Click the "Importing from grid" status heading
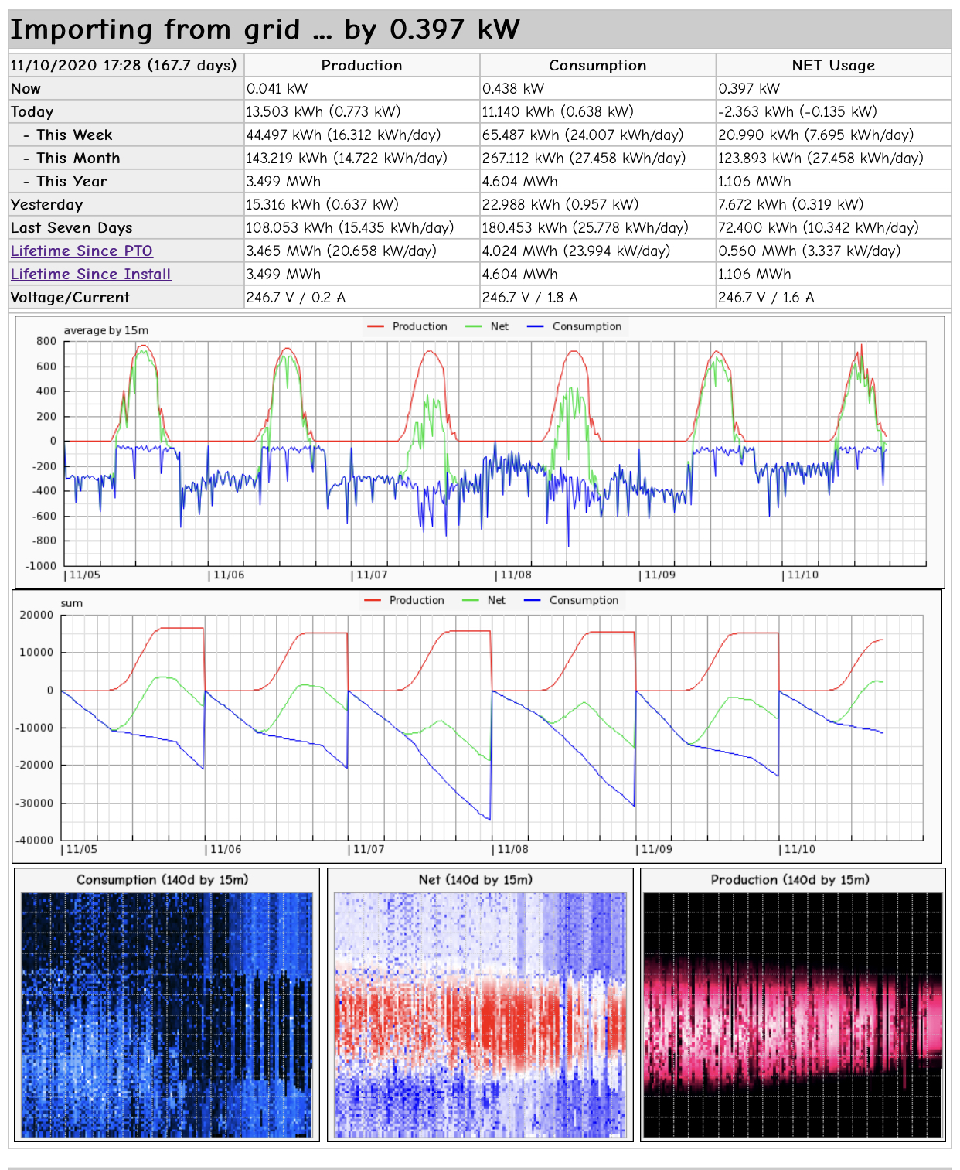 click(265, 29)
